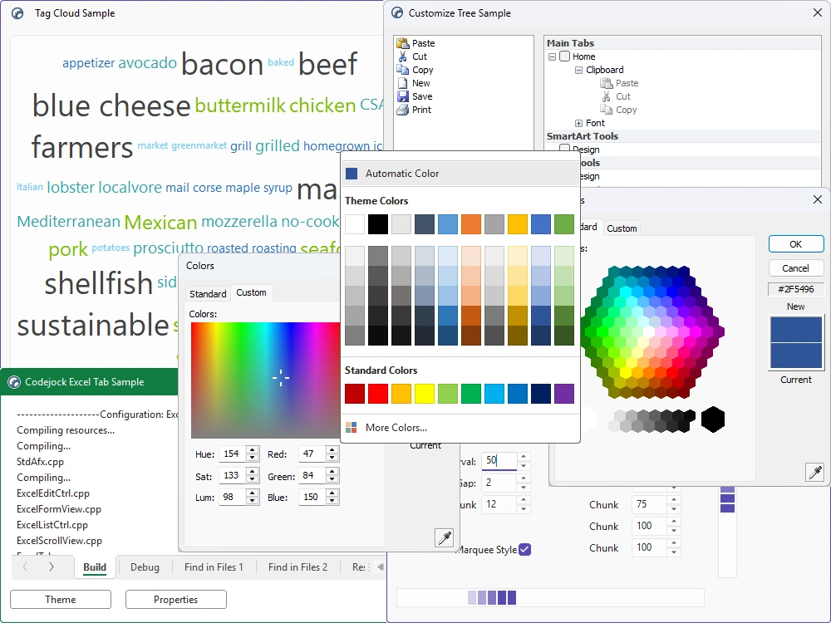831x623 pixels.
Task: Select the Build tab
Action: 95,567
